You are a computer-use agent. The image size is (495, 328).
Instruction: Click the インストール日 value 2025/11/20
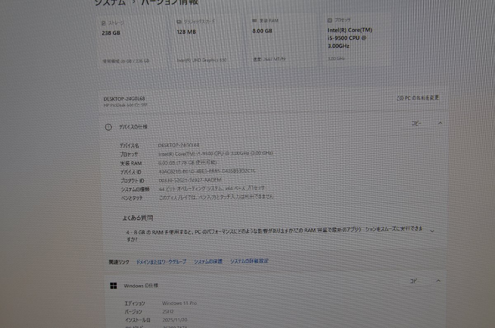pyautogui.click(x=175, y=320)
